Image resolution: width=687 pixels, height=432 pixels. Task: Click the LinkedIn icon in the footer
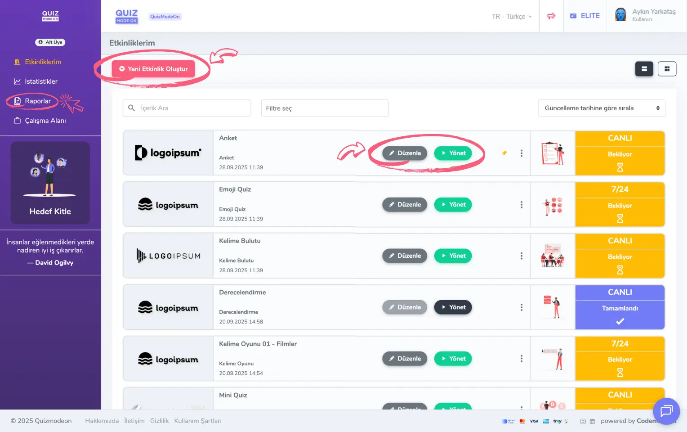point(592,421)
